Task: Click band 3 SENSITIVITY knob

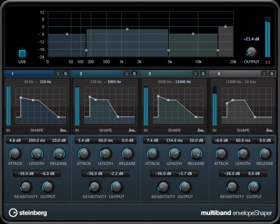Action: [164, 187]
